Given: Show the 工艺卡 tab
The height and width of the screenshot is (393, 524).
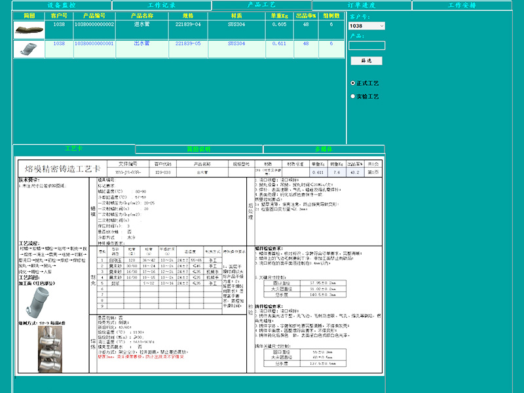Looking at the screenshot, I should pyautogui.click(x=74, y=149).
